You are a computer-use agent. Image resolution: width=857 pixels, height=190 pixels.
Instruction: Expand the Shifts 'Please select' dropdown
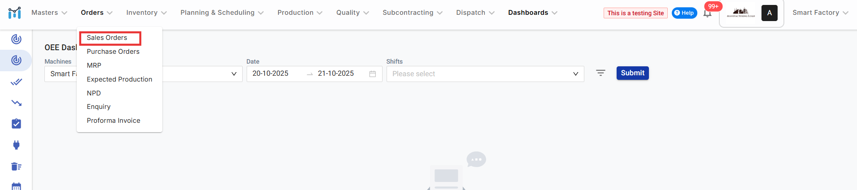(485, 74)
